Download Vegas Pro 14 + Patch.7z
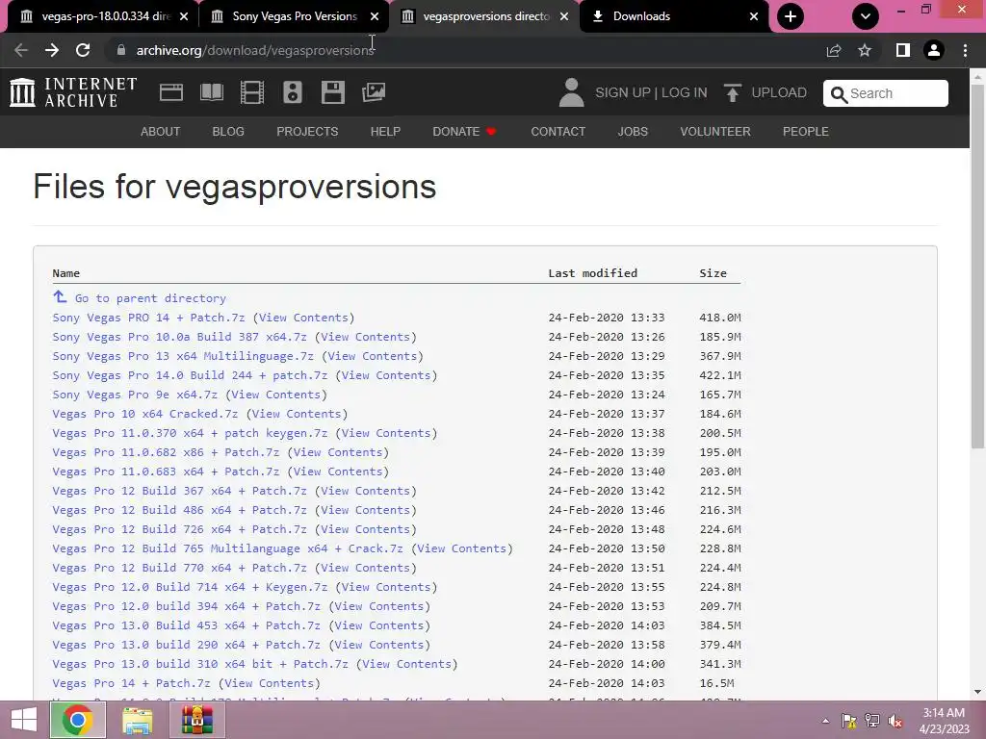 click(131, 684)
